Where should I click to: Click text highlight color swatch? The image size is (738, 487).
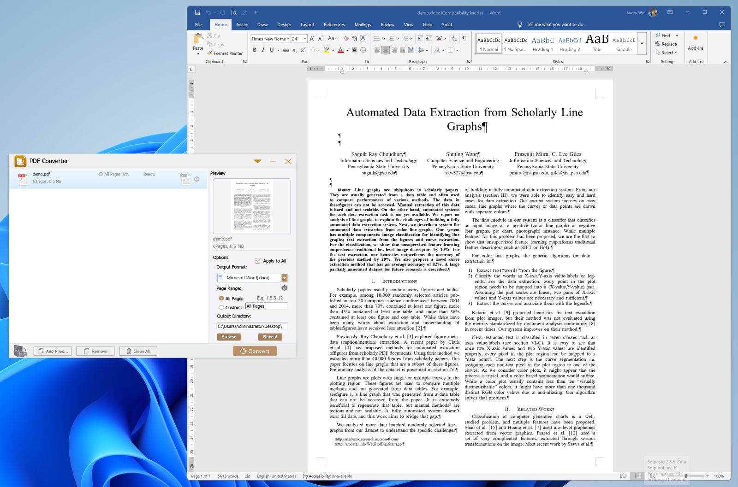click(x=327, y=50)
